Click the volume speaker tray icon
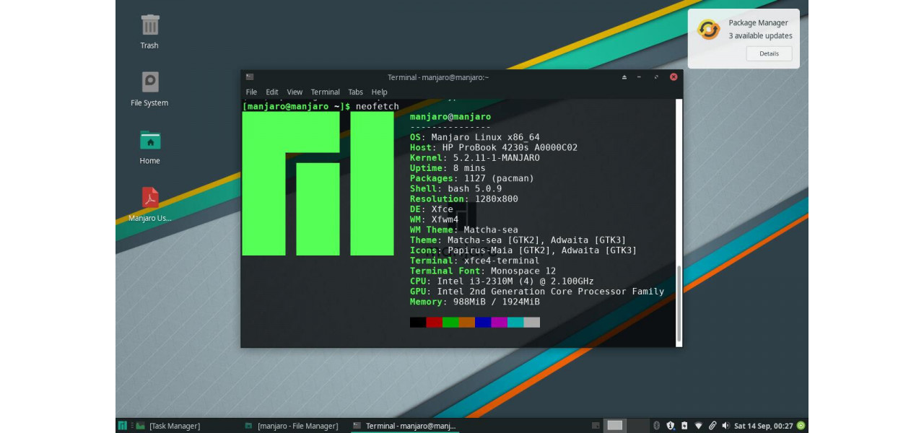Viewport: 924px width, 433px height. pyautogui.click(x=725, y=426)
